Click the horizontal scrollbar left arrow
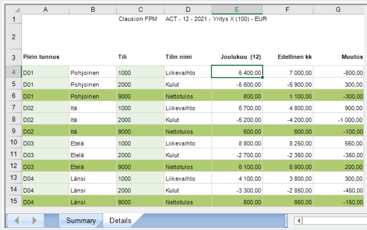 tap(298, 221)
